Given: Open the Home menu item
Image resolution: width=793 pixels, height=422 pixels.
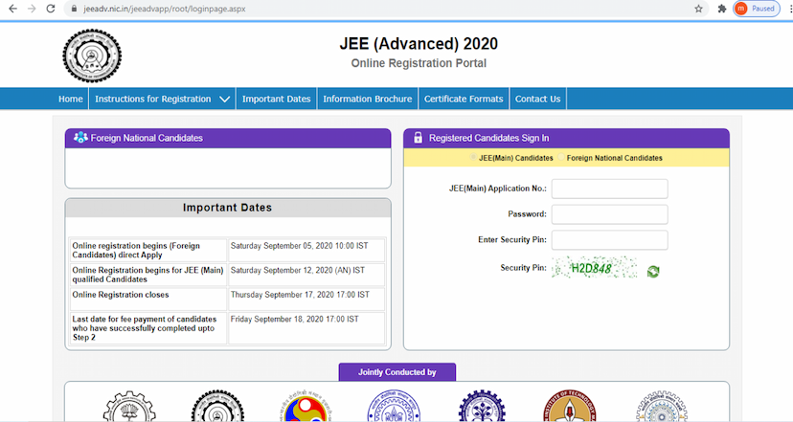Looking at the screenshot, I should coord(70,99).
